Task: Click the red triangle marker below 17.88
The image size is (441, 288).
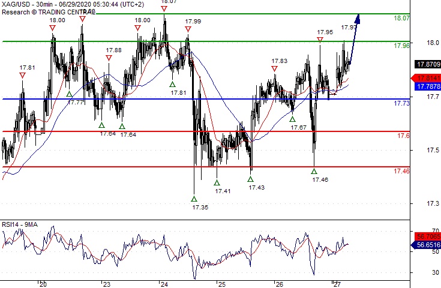Action: (109, 58)
